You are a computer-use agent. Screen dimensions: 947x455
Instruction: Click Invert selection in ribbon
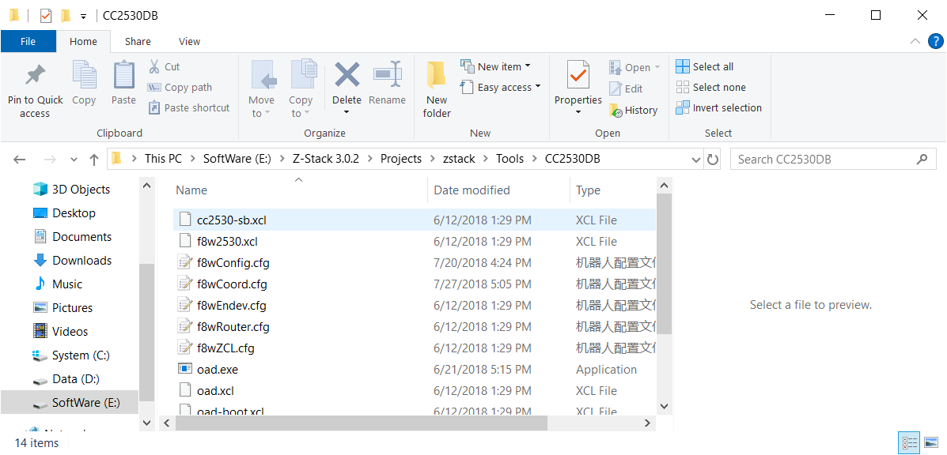[718, 108]
